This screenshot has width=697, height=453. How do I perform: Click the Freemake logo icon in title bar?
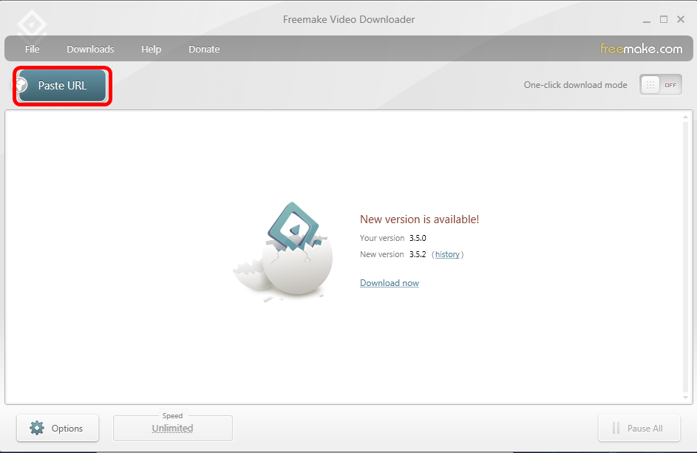click(32, 26)
